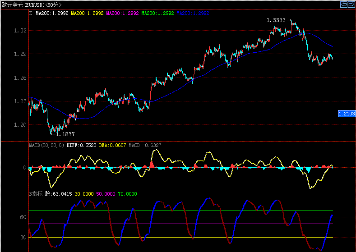The height and width of the screenshot is (252, 356).
Task: Click the 60 axis label in bottom panel
Action: pyautogui.click(x=23, y=217)
